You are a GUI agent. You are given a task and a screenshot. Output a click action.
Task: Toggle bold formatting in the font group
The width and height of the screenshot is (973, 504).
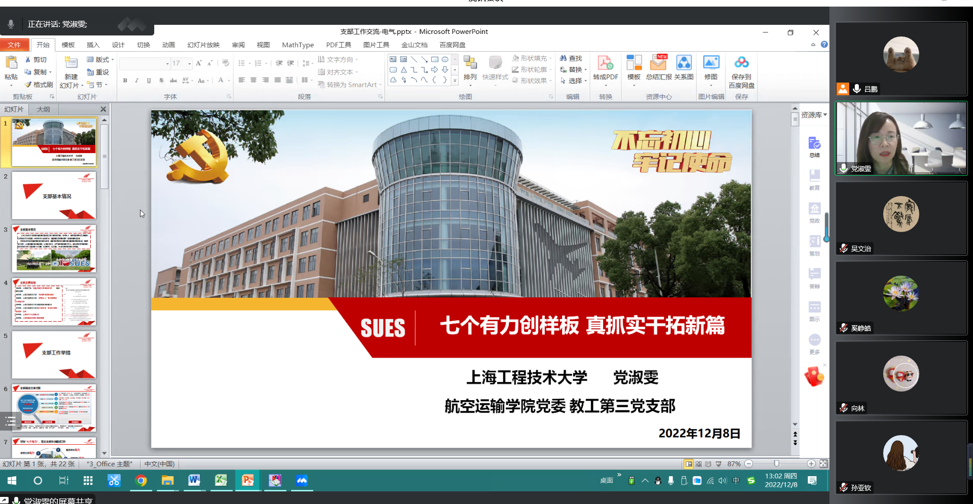click(125, 81)
